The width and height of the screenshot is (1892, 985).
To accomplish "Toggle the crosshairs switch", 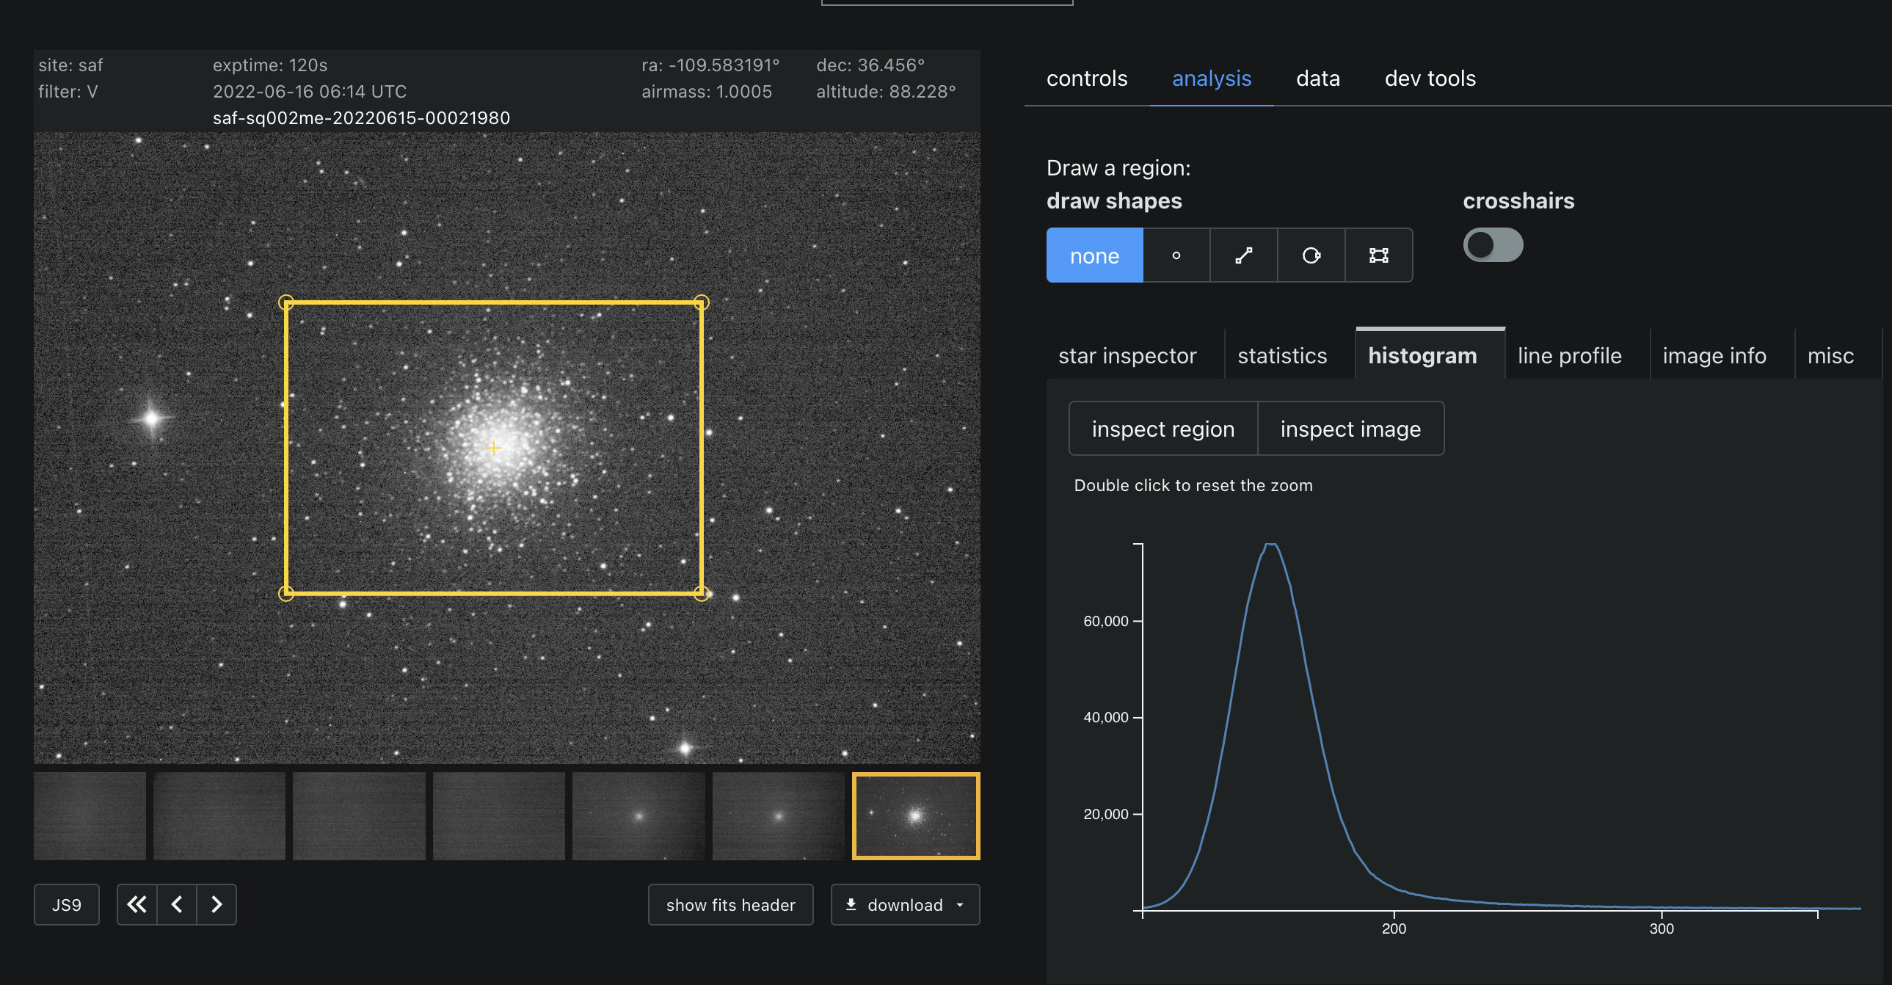I will 1493,245.
